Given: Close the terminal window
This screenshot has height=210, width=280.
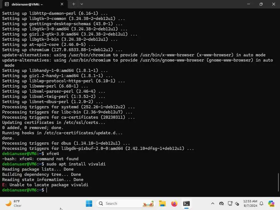Looking at the screenshot, I should [273, 4].
